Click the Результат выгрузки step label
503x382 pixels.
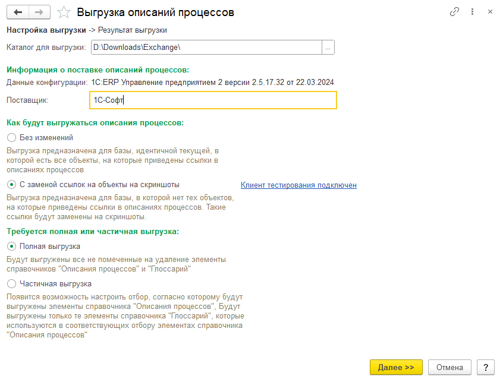click(x=133, y=30)
